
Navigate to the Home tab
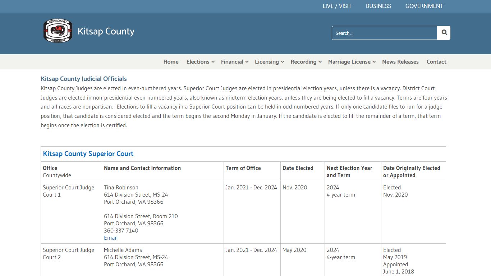tap(171, 61)
